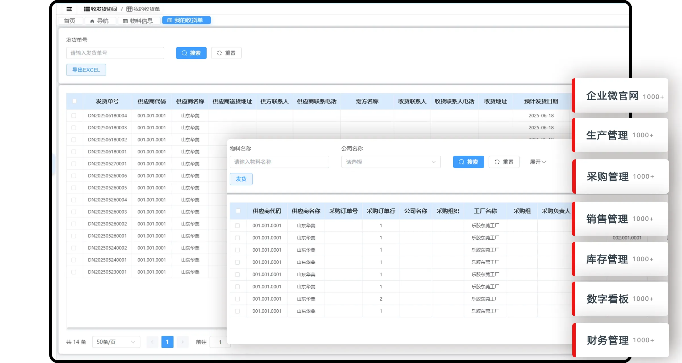Switch to the 物料信息 tab

click(x=138, y=21)
